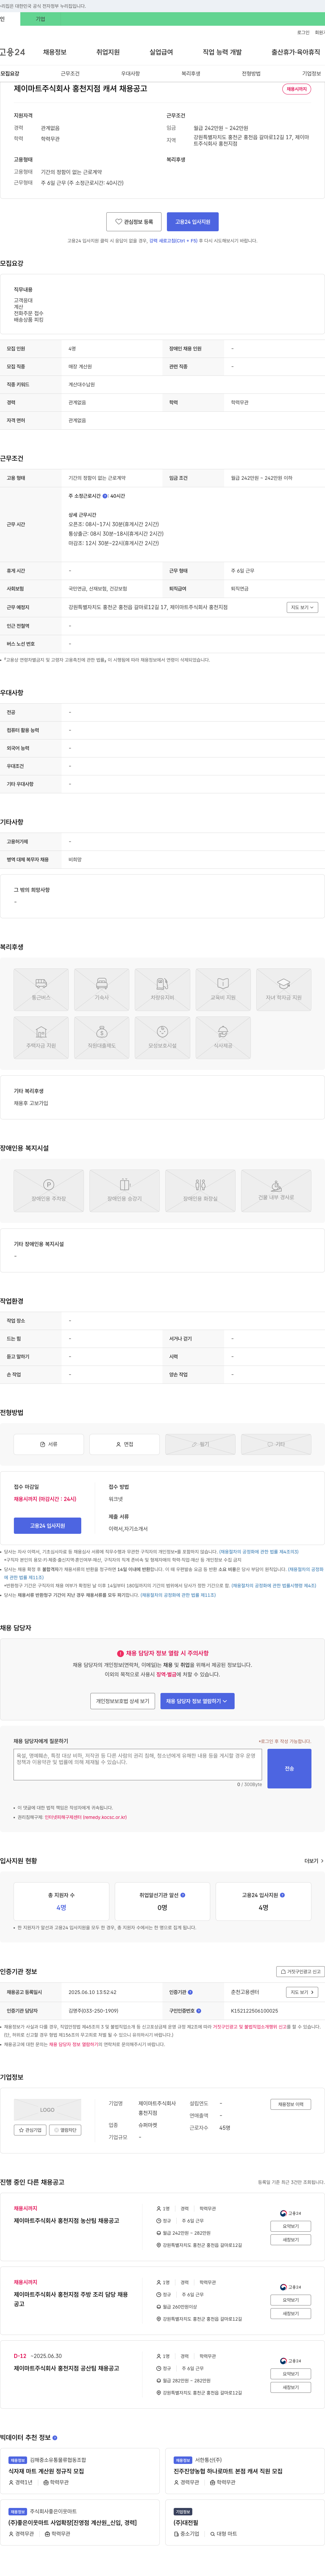Click the 관심정보 등록 heart button

point(134,222)
